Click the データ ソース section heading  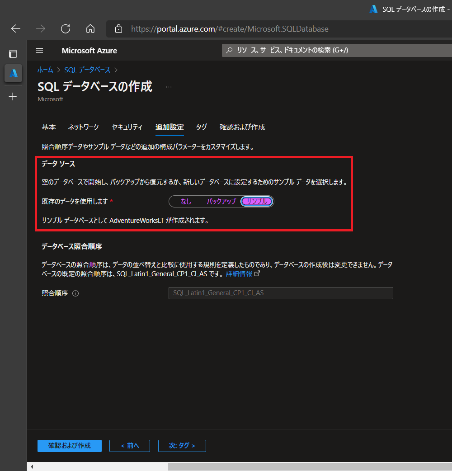coord(58,164)
